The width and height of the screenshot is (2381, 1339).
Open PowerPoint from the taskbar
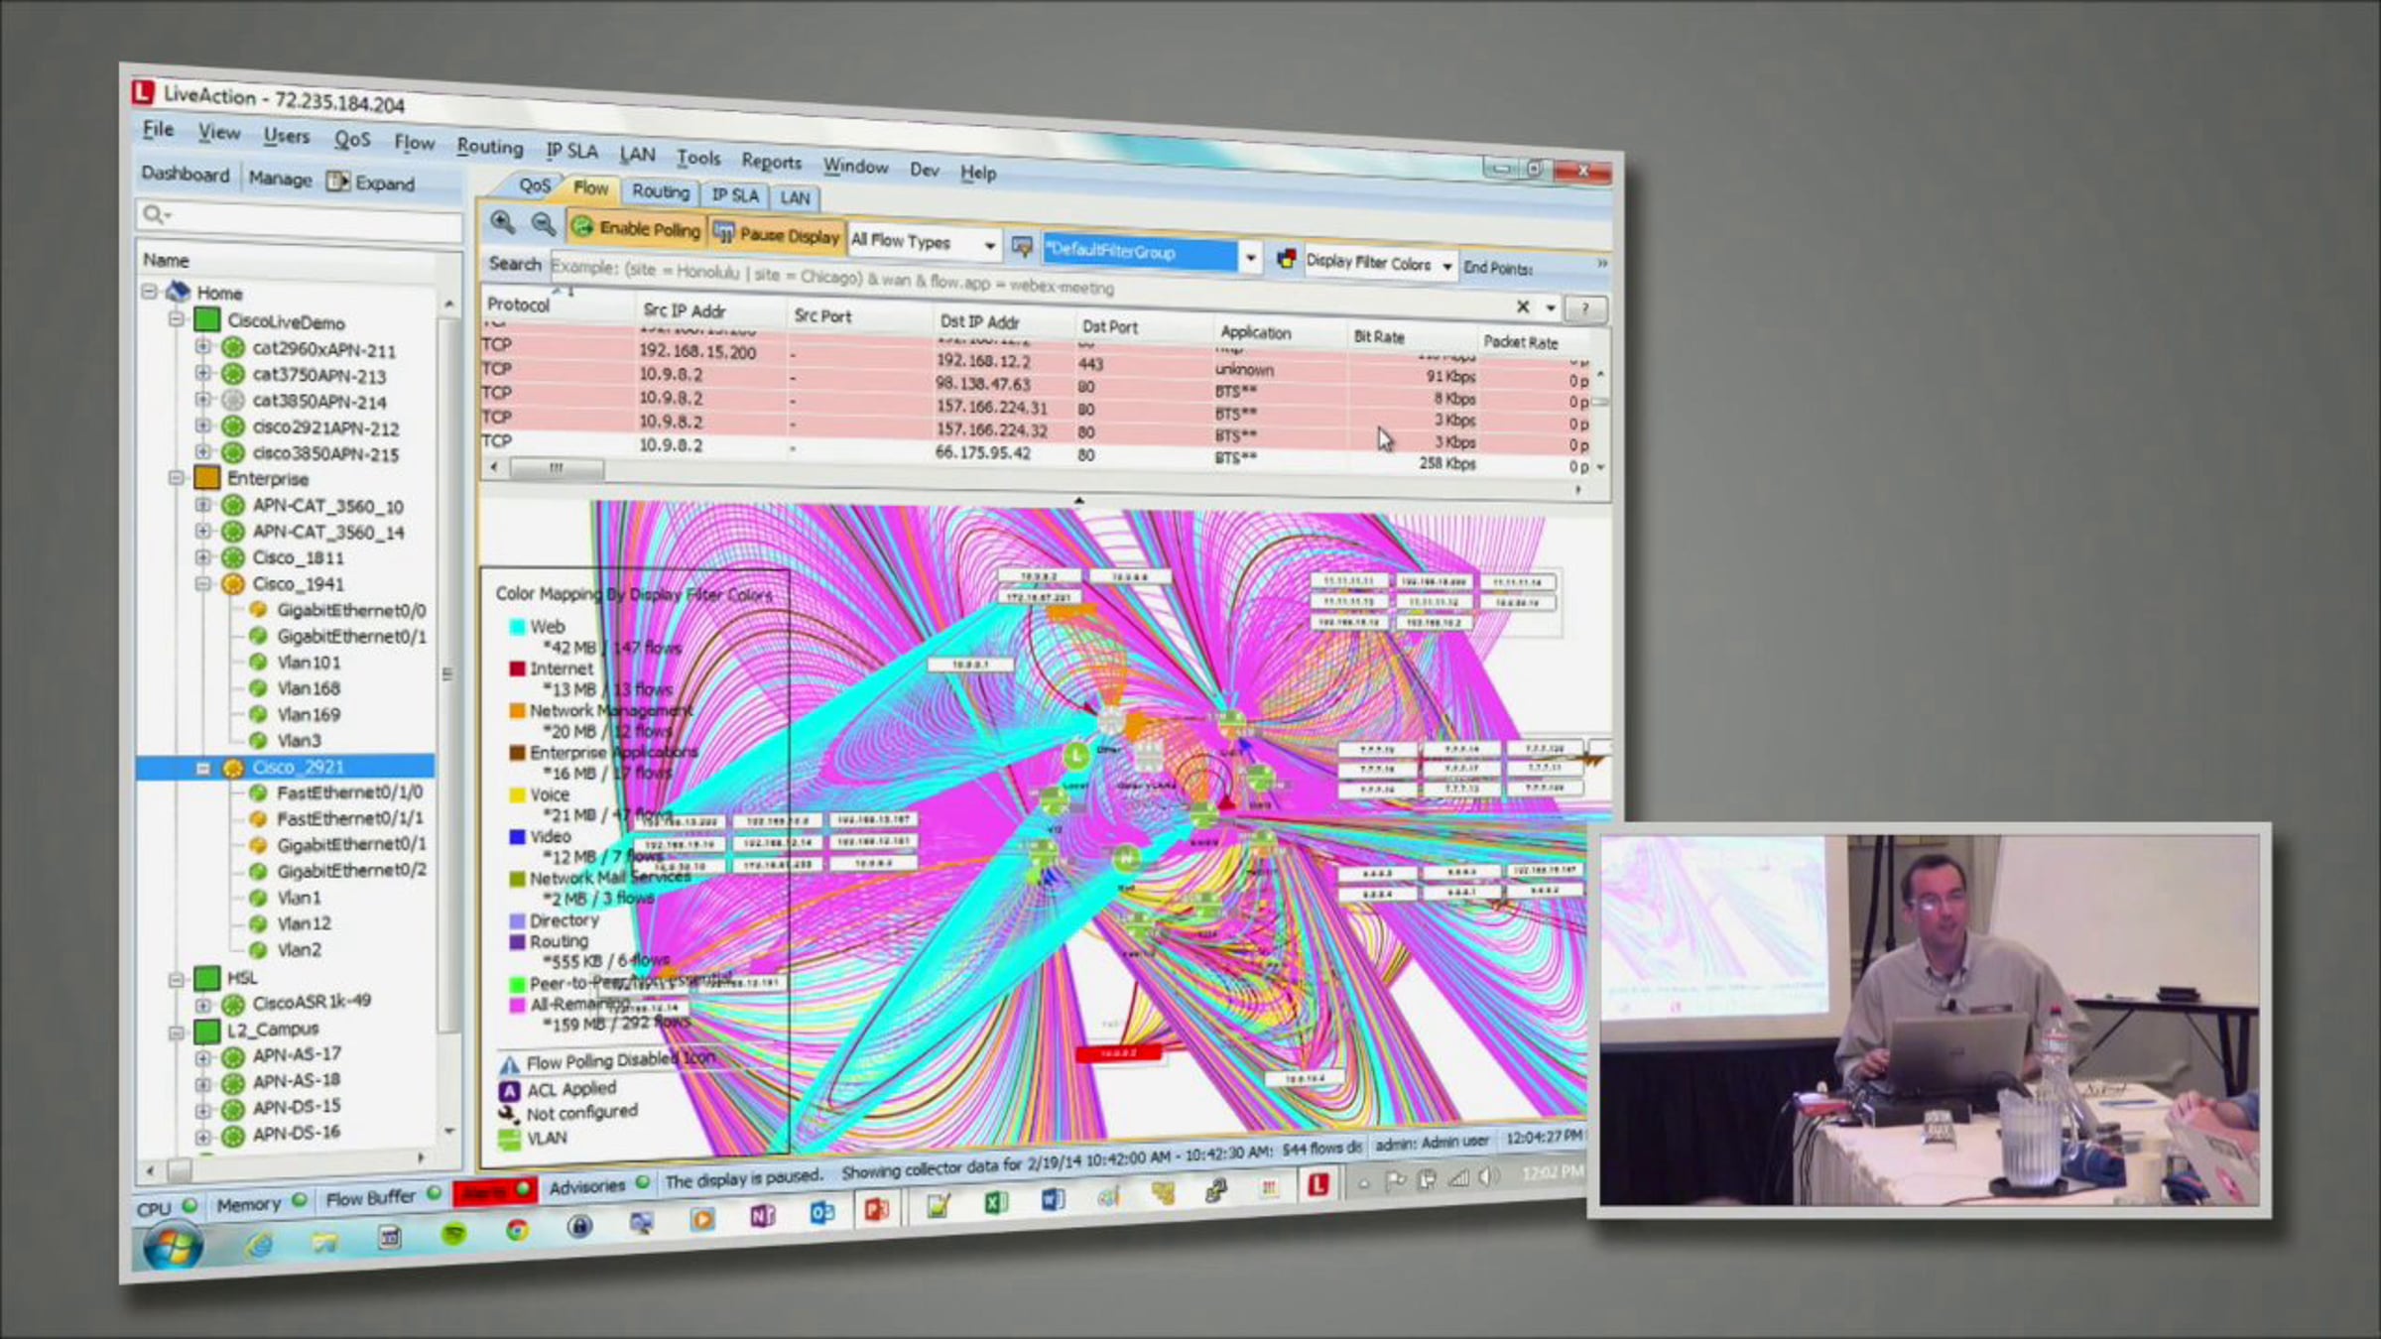click(x=876, y=1210)
